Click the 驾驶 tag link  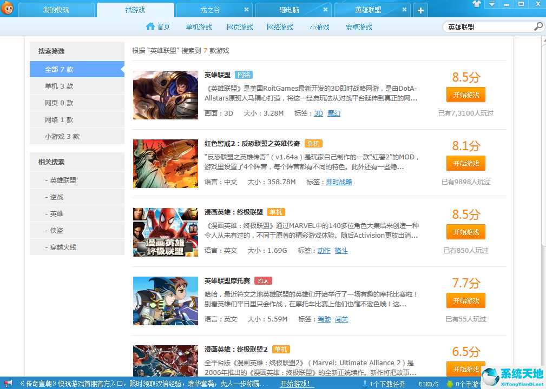click(324, 319)
